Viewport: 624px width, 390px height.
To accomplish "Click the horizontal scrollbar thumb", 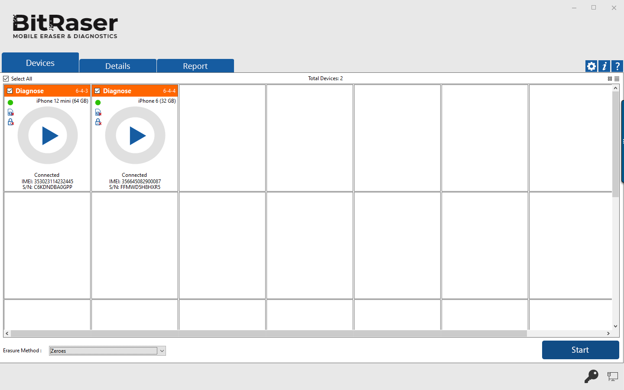I will pos(269,333).
